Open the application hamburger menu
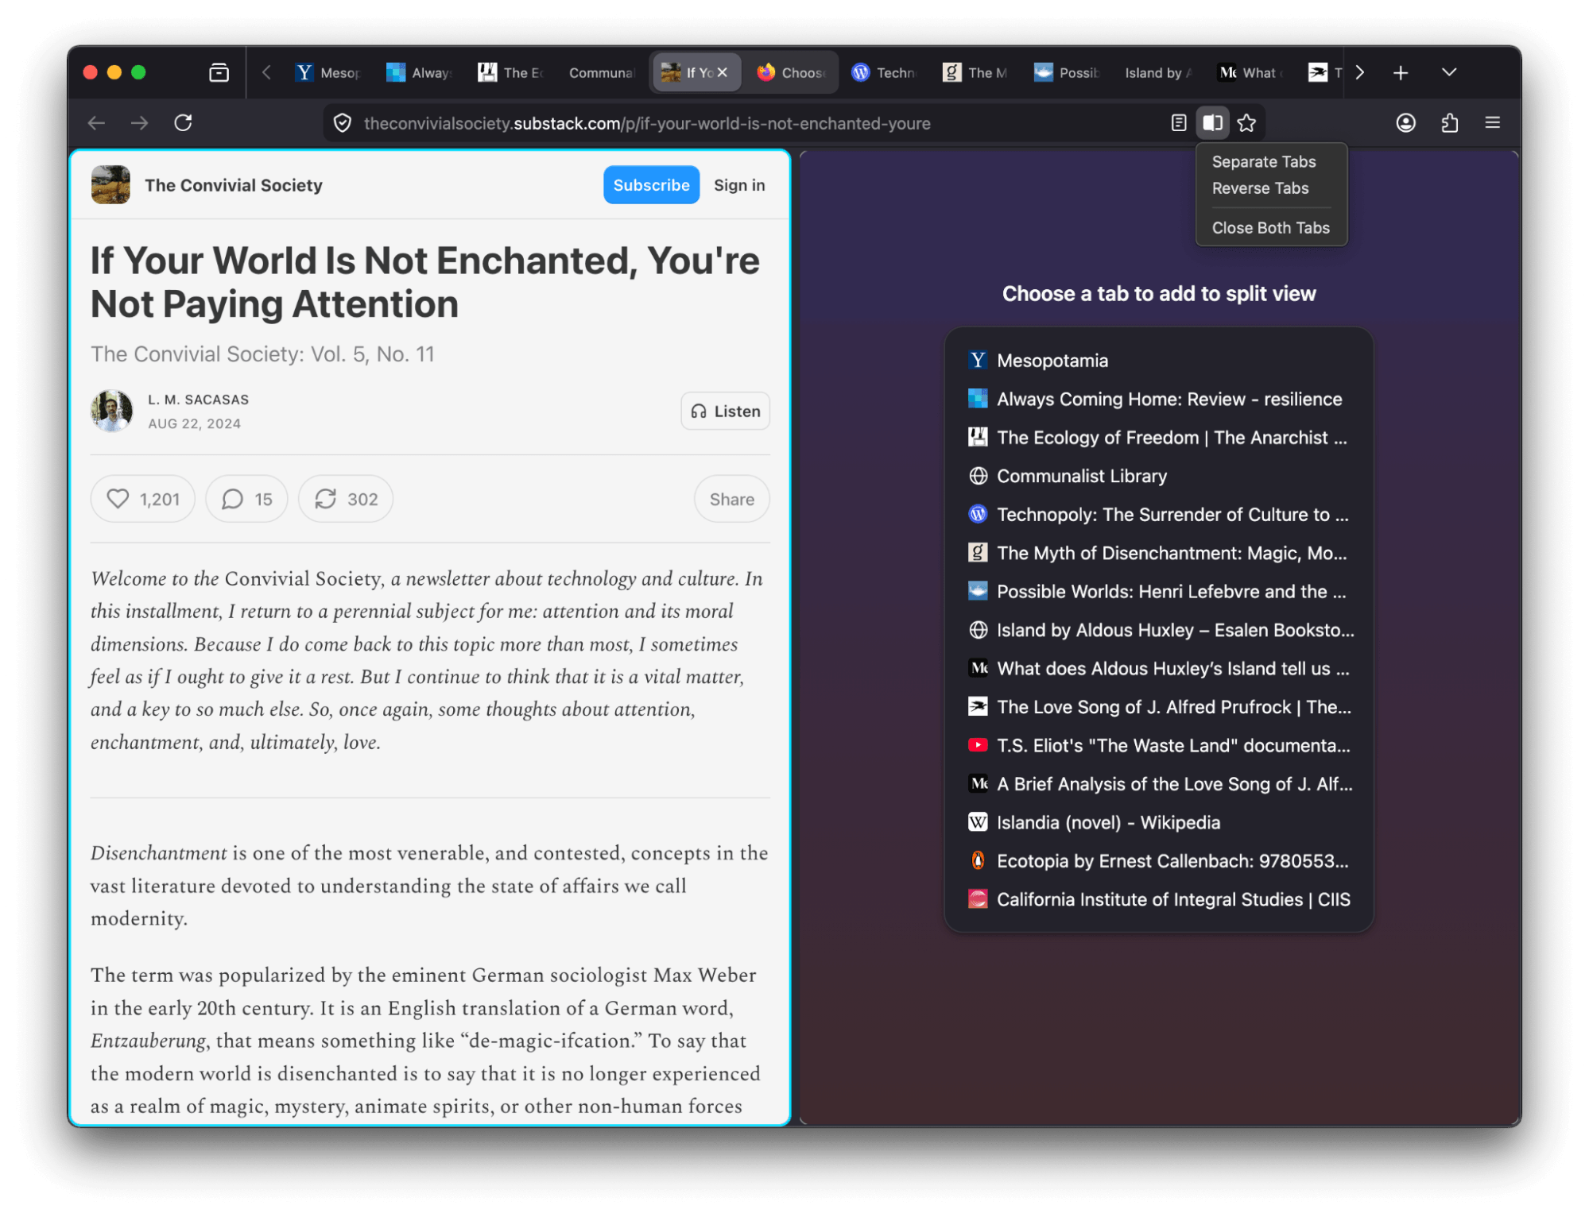This screenshot has height=1217, width=1589. pyautogui.click(x=1492, y=123)
